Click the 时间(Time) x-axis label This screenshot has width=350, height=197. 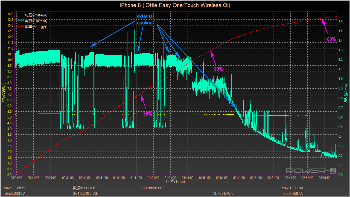175,181
